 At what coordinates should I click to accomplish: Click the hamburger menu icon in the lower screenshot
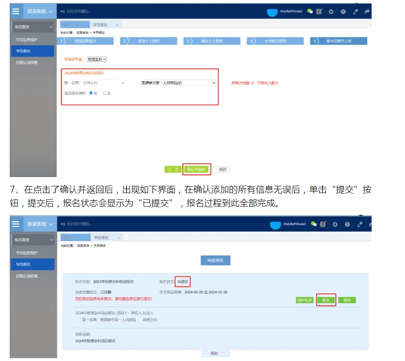point(15,224)
